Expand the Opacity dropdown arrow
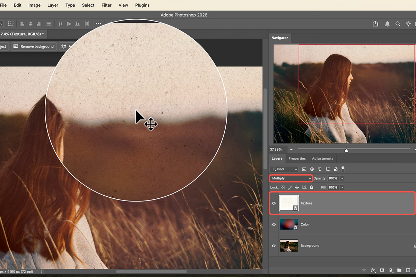Screen dimensions: 416x277 342,178
